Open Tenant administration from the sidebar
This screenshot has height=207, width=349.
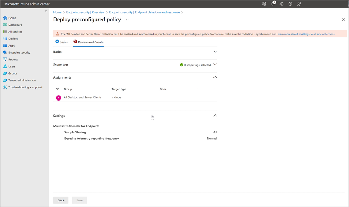click(x=22, y=80)
